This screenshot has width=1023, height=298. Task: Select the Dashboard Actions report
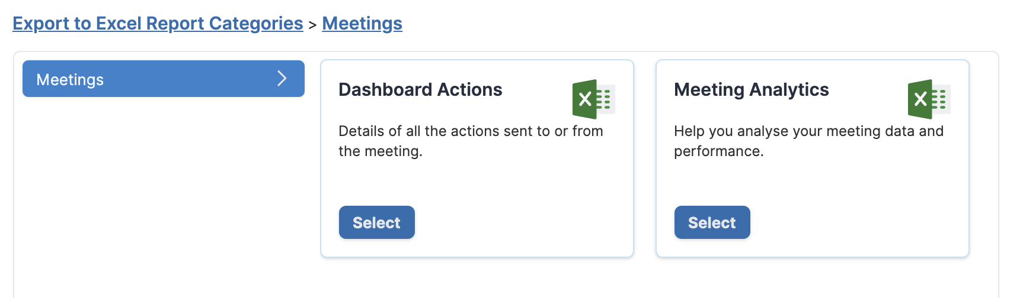[377, 222]
